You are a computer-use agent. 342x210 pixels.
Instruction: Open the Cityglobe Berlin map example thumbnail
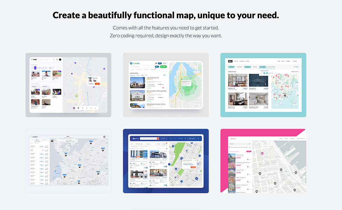[x=68, y=161]
